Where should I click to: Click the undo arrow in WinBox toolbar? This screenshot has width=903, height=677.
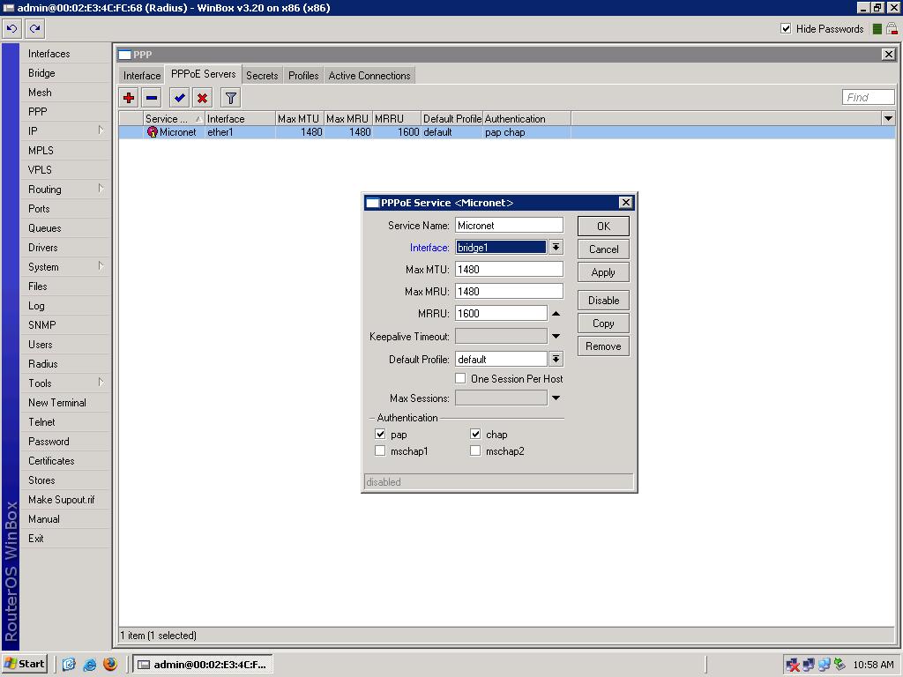click(12, 28)
